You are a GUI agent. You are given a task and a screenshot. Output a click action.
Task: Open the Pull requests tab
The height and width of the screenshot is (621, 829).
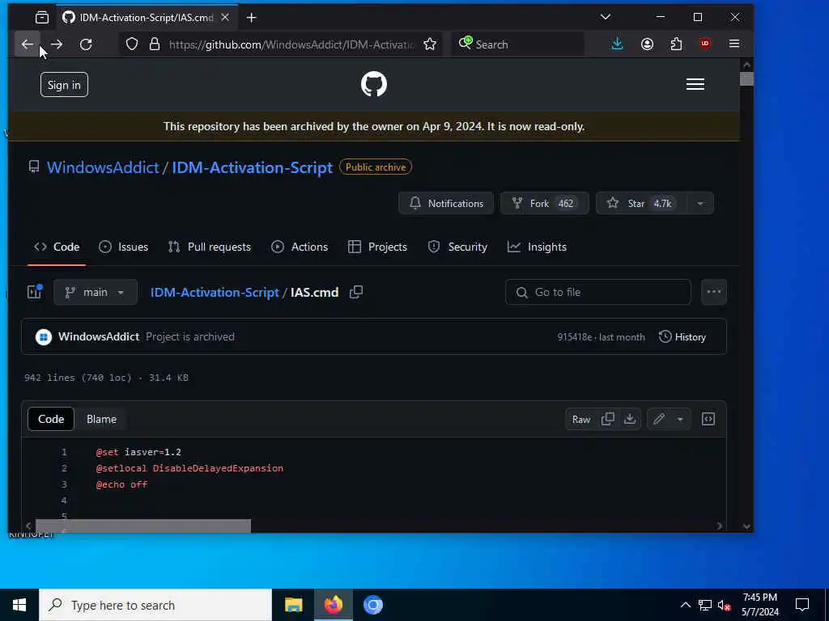point(210,247)
